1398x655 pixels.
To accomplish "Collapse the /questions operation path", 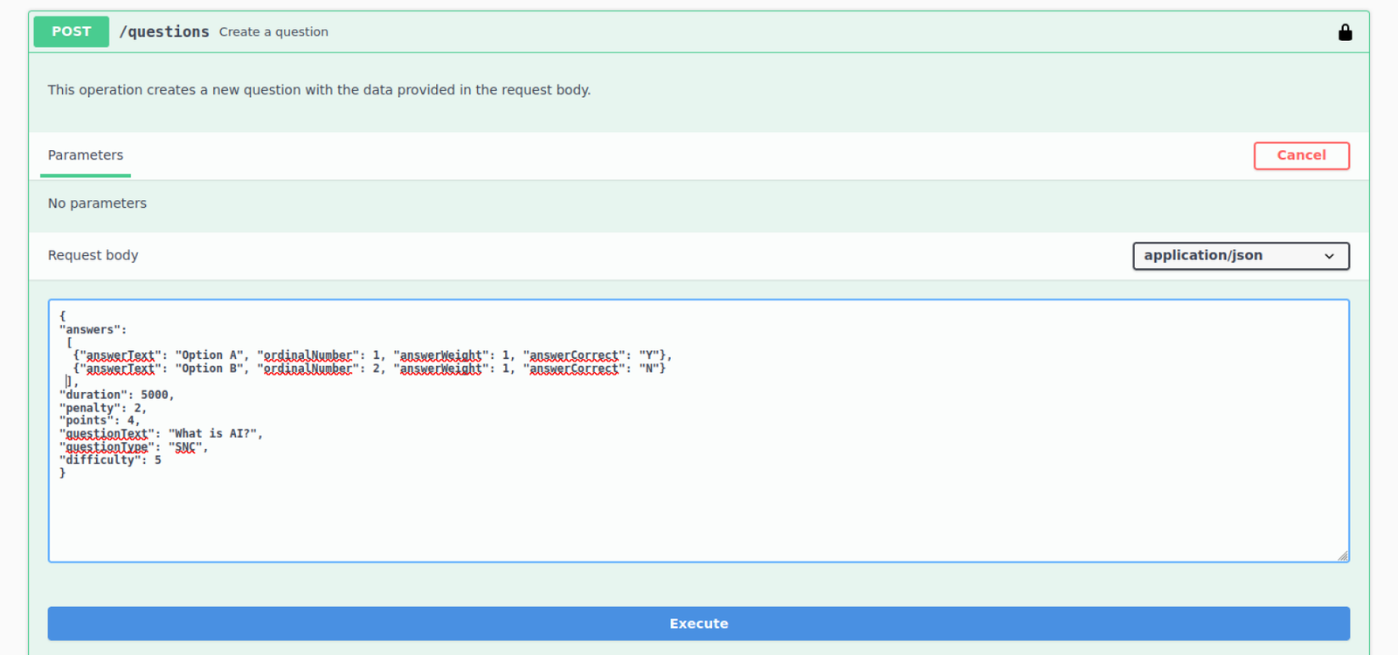I will tap(164, 31).
